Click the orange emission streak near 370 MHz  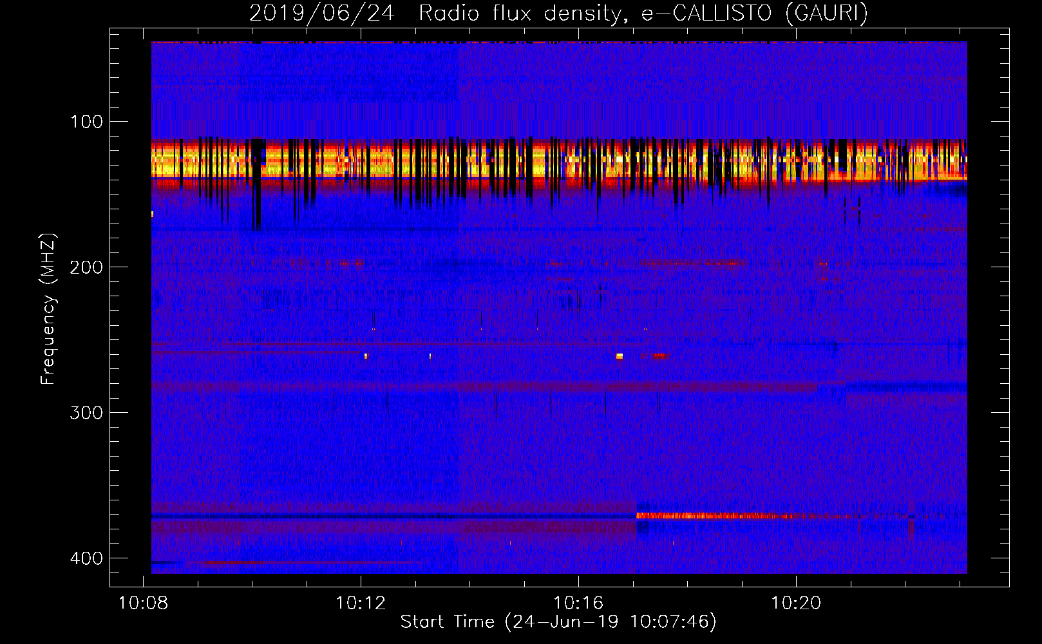click(715, 516)
